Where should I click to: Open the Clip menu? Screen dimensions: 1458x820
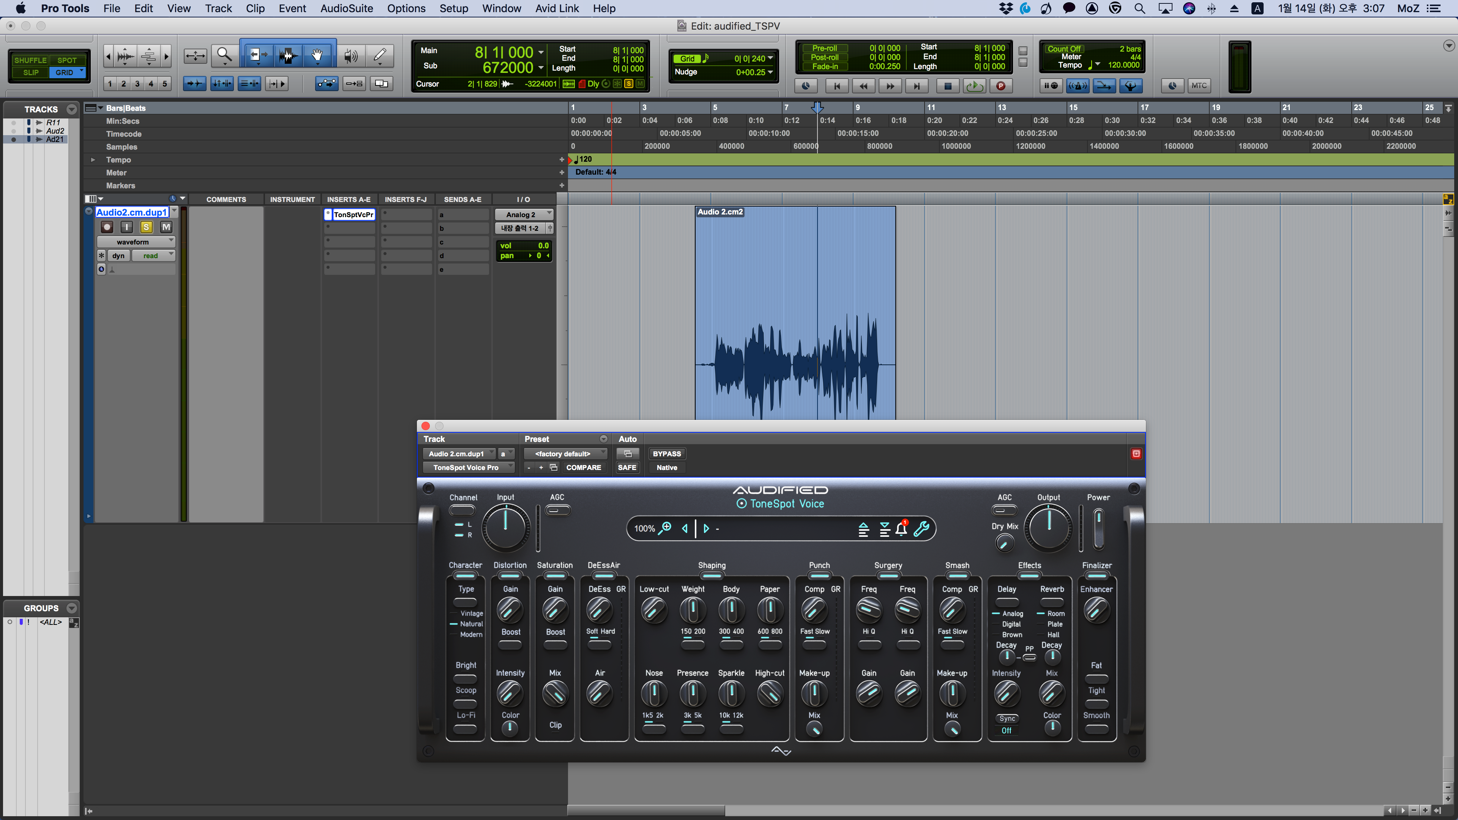click(255, 8)
